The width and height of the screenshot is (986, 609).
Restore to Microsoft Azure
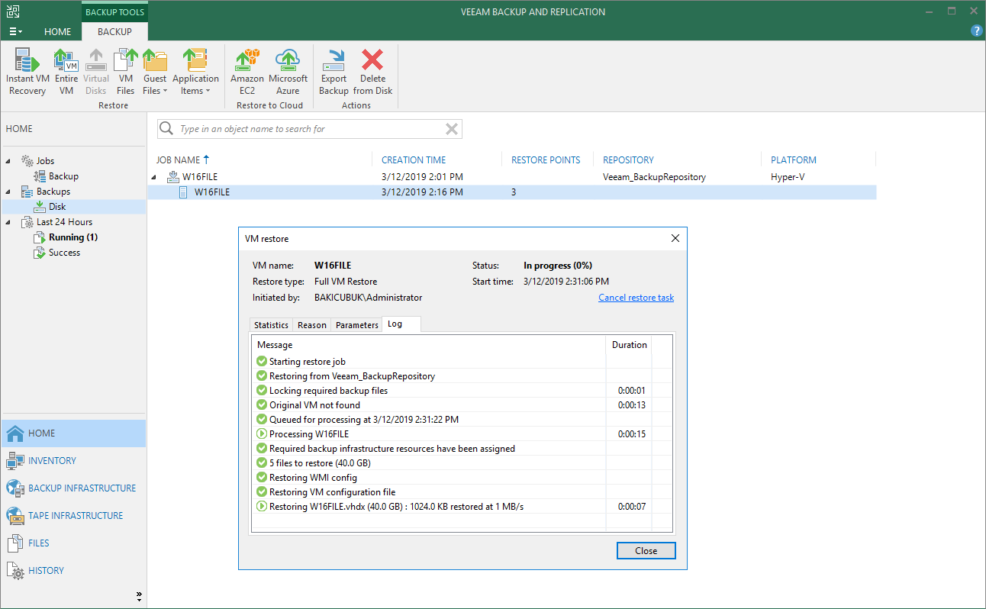(x=288, y=72)
